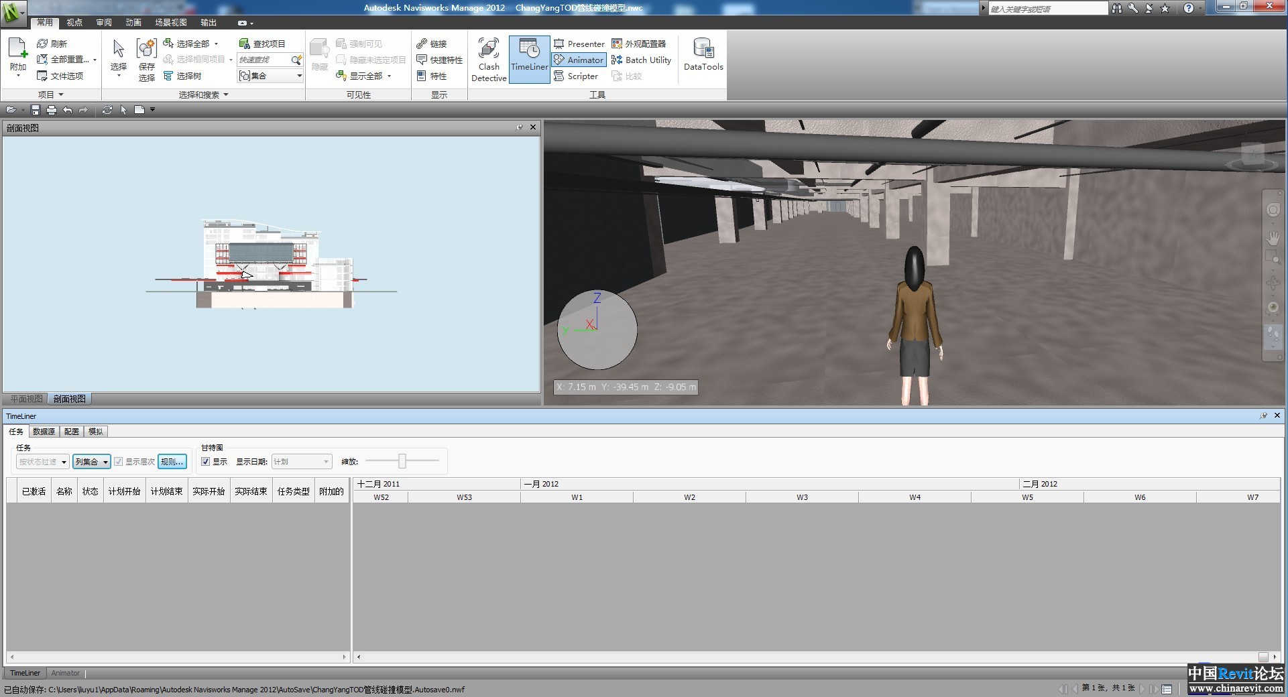Click the 刷新 refresh icon
This screenshot has height=697, width=1288.
(42, 44)
